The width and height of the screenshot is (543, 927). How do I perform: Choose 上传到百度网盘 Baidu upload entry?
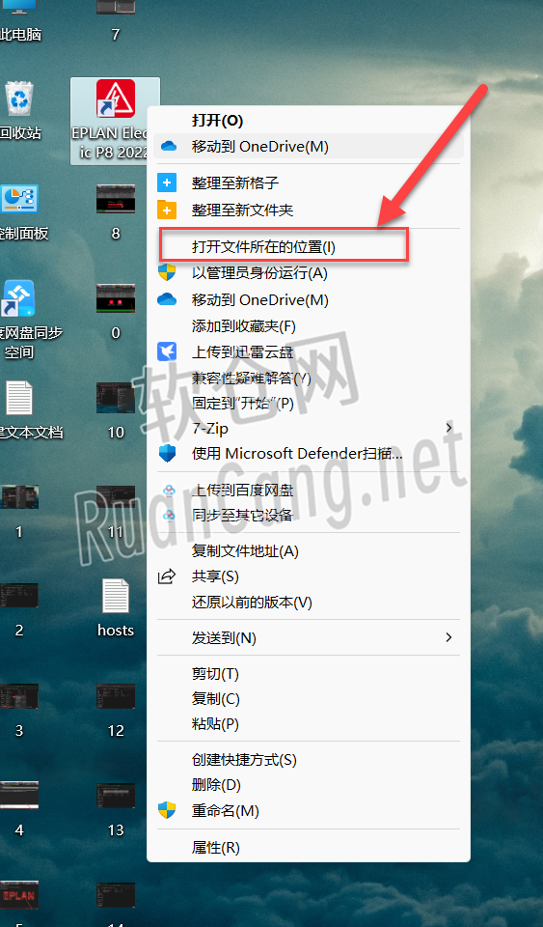[308, 491]
